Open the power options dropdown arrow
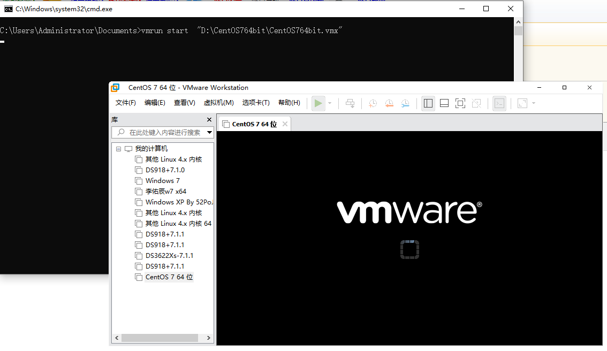 tap(330, 103)
